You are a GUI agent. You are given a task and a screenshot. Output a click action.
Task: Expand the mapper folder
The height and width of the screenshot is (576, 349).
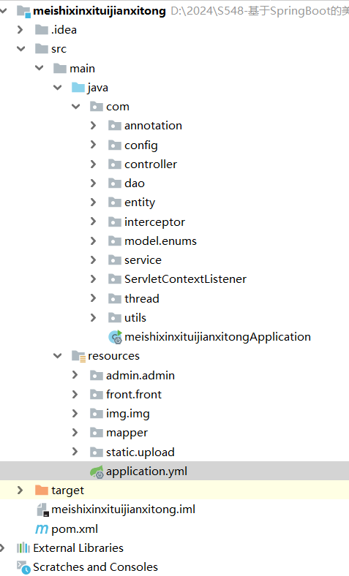pos(75,433)
